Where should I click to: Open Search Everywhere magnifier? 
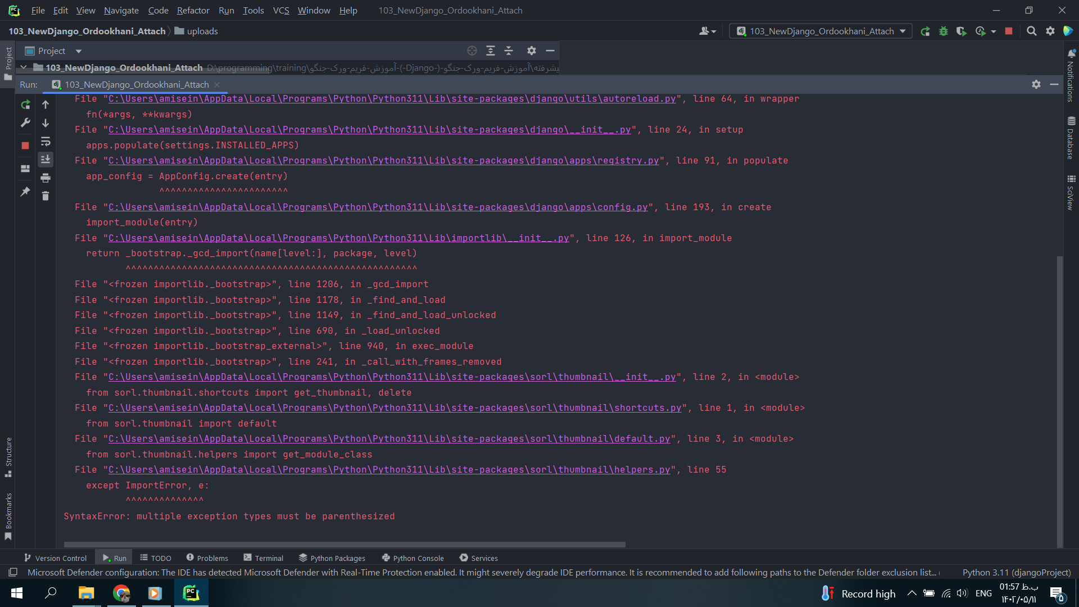coord(1032,31)
